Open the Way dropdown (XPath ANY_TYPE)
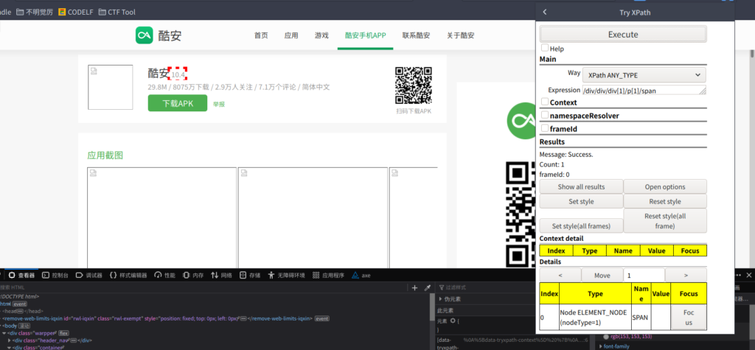Image resolution: width=755 pixels, height=350 pixels. pyautogui.click(x=644, y=75)
